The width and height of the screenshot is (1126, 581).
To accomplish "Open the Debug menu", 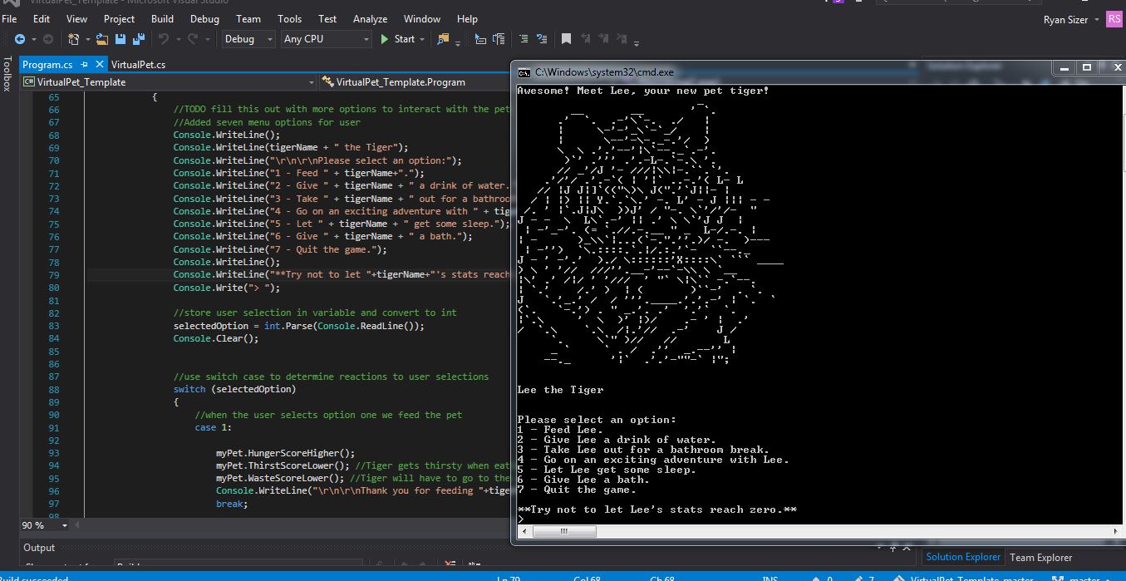I will pos(205,18).
